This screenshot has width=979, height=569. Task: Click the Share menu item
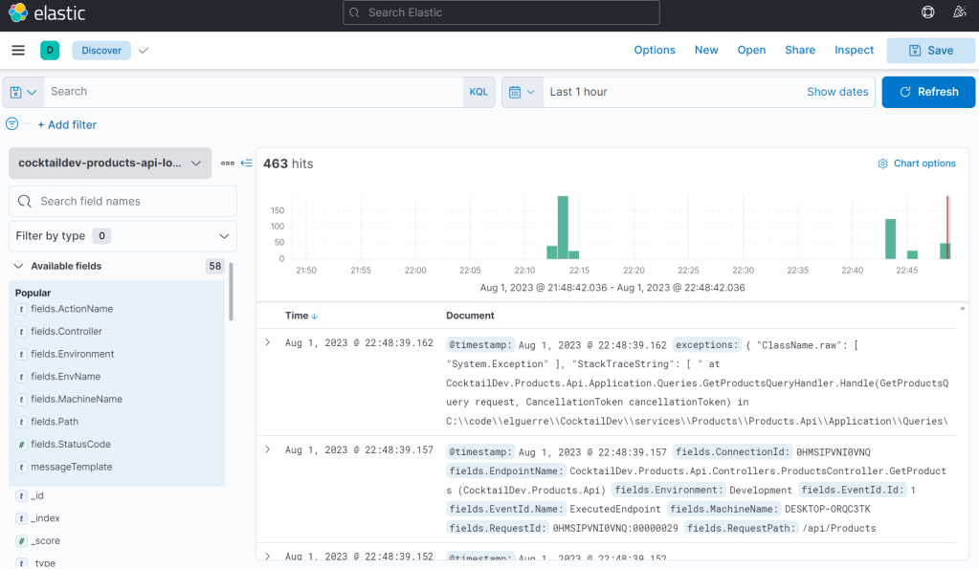coord(800,51)
